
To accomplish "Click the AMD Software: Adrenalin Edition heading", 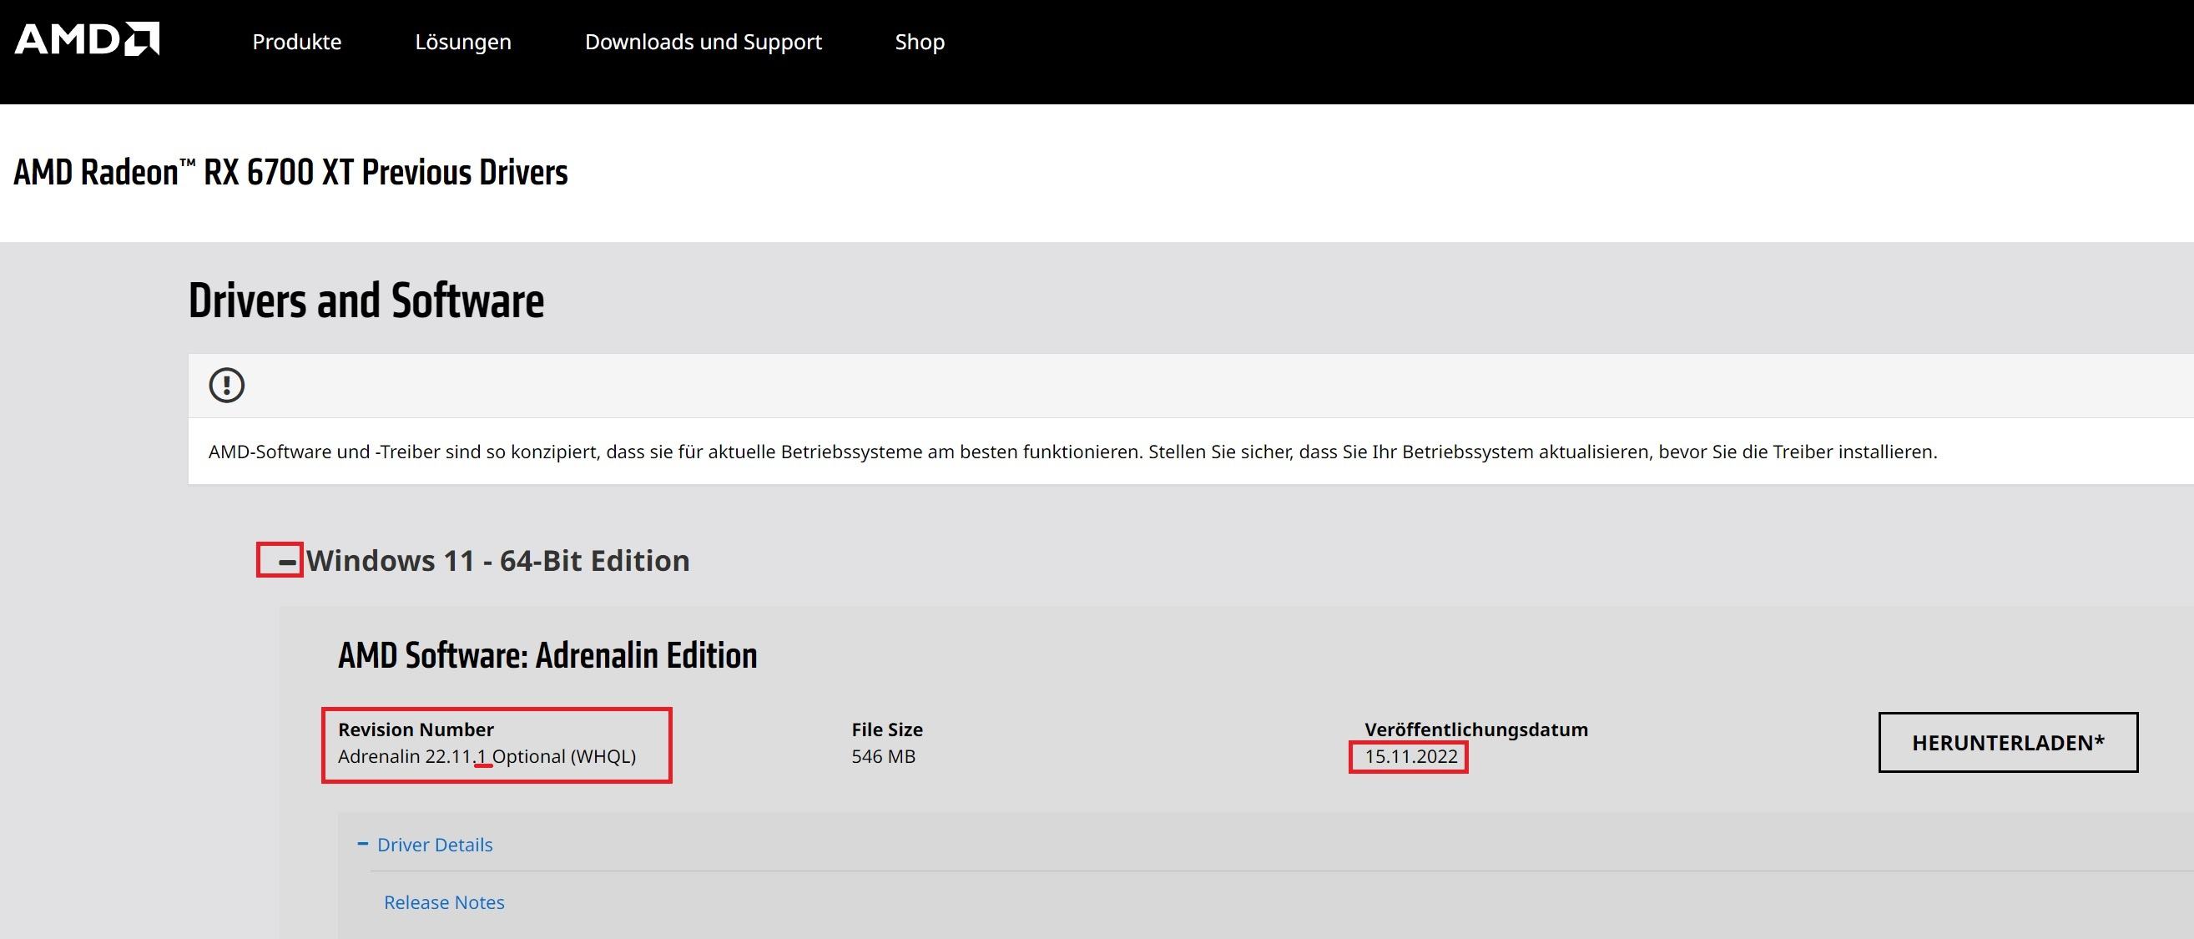I will [547, 655].
